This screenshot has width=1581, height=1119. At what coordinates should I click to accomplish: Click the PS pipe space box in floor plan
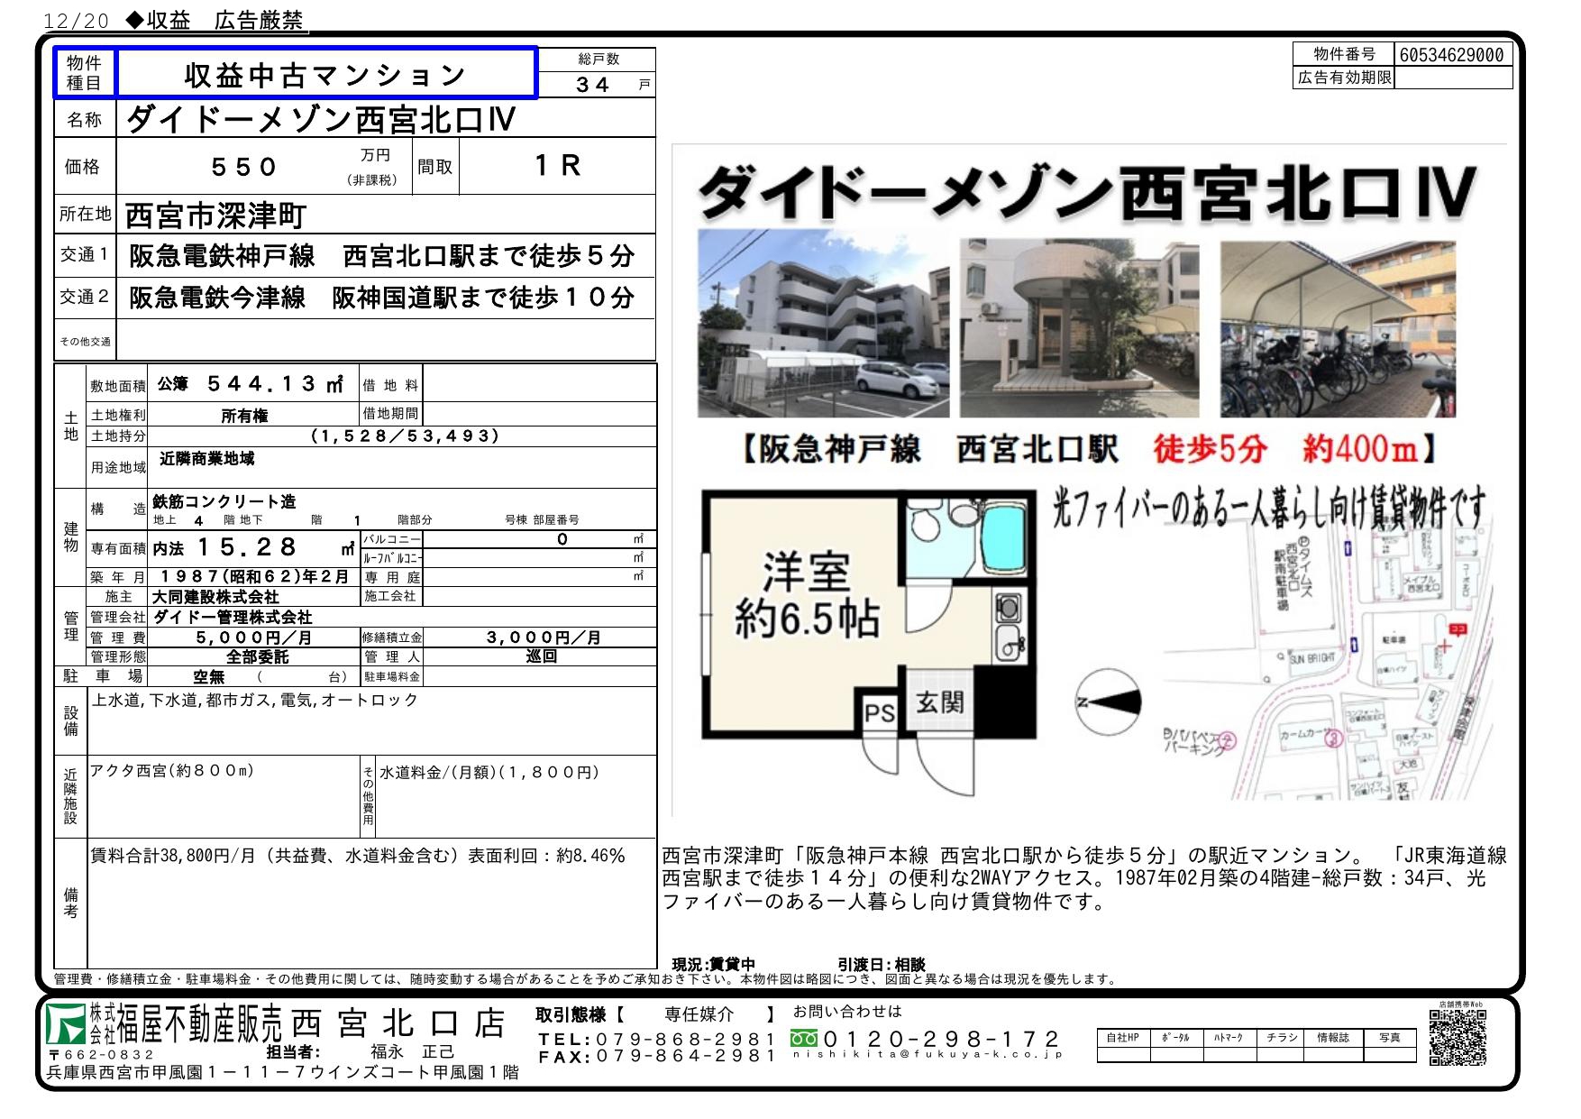tap(879, 713)
